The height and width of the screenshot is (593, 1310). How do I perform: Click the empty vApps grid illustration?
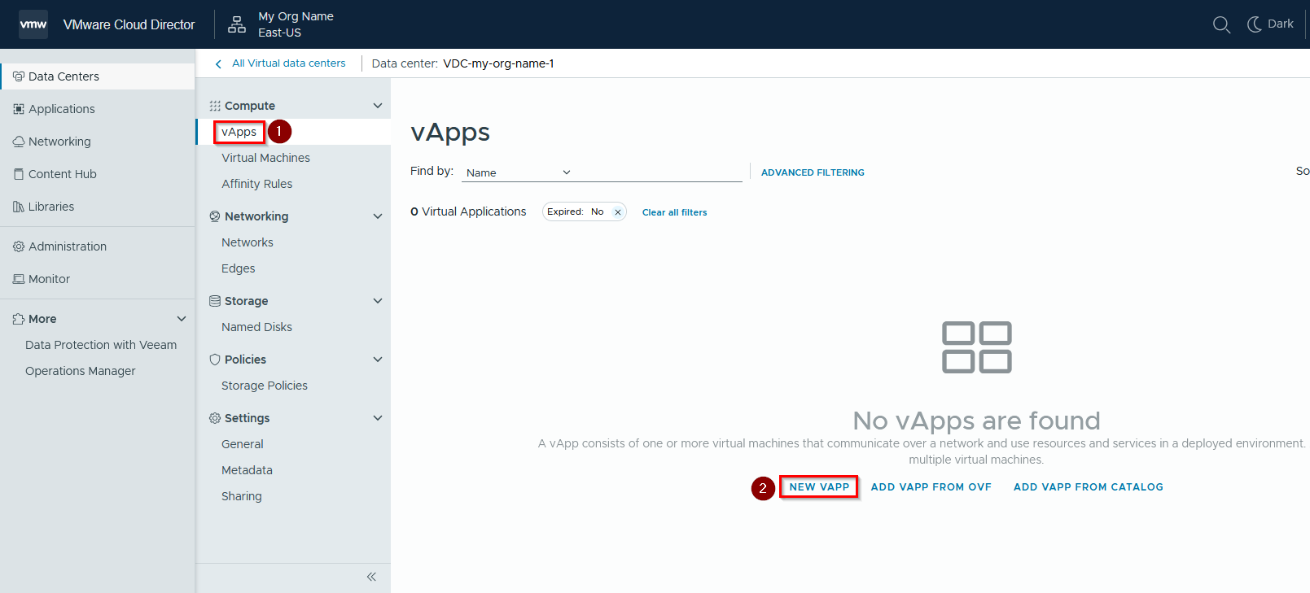pos(976,347)
